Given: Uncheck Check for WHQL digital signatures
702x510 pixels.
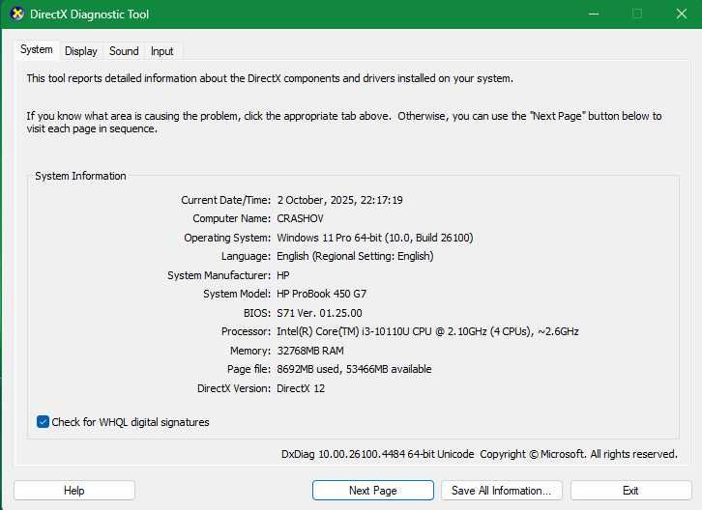Looking at the screenshot, I should click(43, 422).
